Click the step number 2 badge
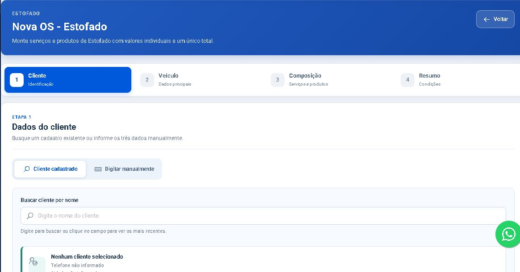Viewport: 520px width, 272px height. tap(147, 80)
